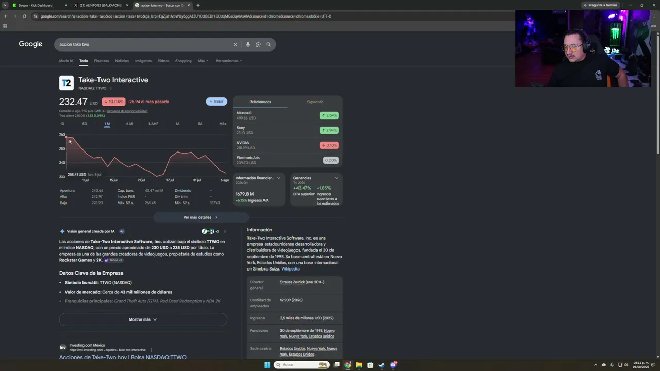This screenshot has height=371, width=660.
Task: Open the Google logo homepage link
Action: coord(30,44)
